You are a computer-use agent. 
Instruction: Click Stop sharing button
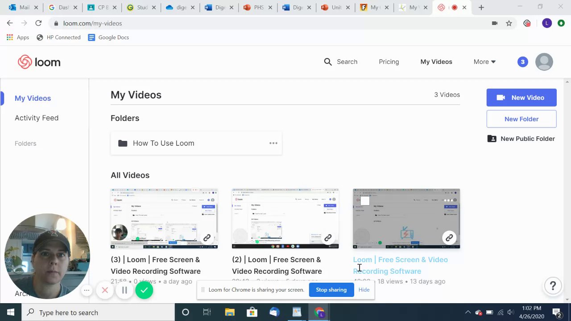331,290
